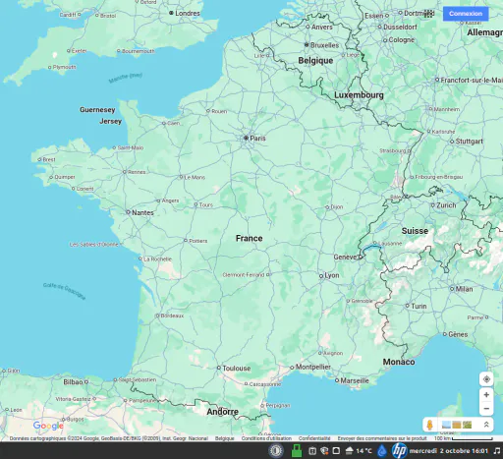Select the Cologne city label

[402, 40]
